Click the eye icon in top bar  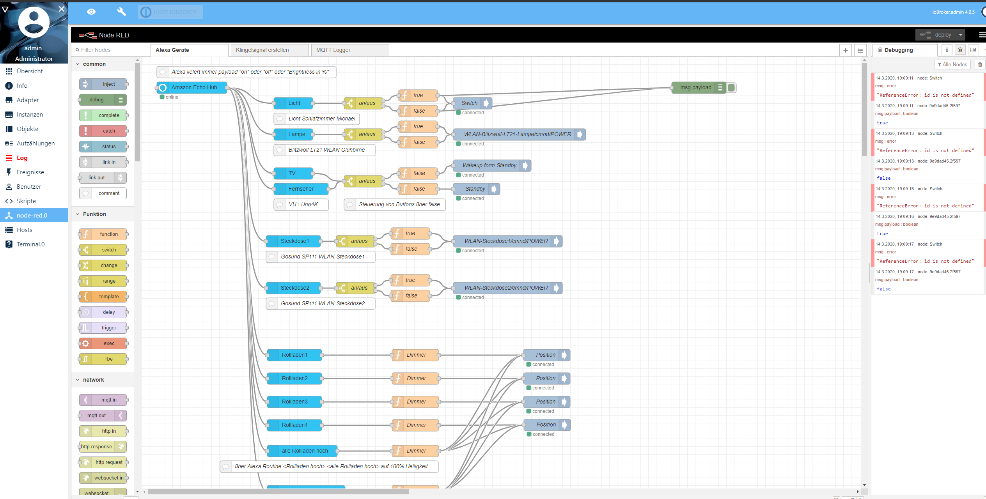(x=91, y=12)
